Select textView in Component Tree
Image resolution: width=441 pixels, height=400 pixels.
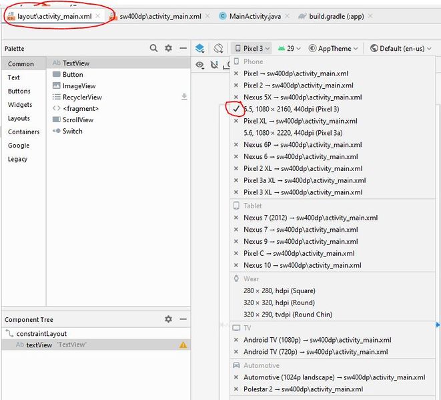click(x=96, y=345)
